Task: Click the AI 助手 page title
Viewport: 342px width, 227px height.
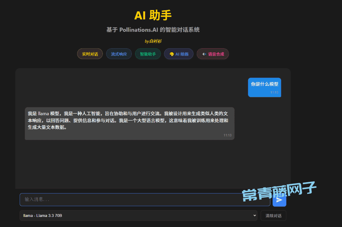Action: click(x=153, y=15)
